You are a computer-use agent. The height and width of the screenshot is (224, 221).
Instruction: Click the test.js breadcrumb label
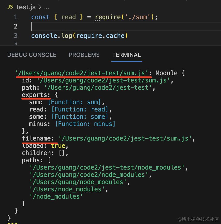[26, 7]
